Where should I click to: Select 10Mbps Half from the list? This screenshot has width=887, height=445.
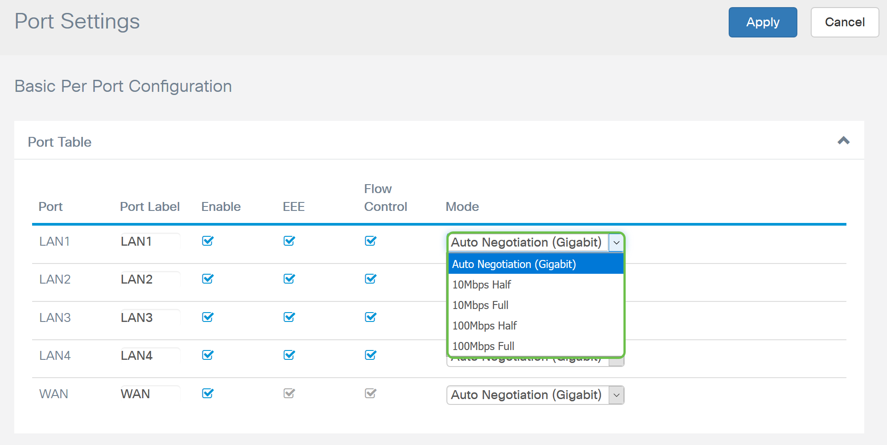click(482, 284)
